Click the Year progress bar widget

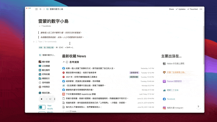point(42,107)
